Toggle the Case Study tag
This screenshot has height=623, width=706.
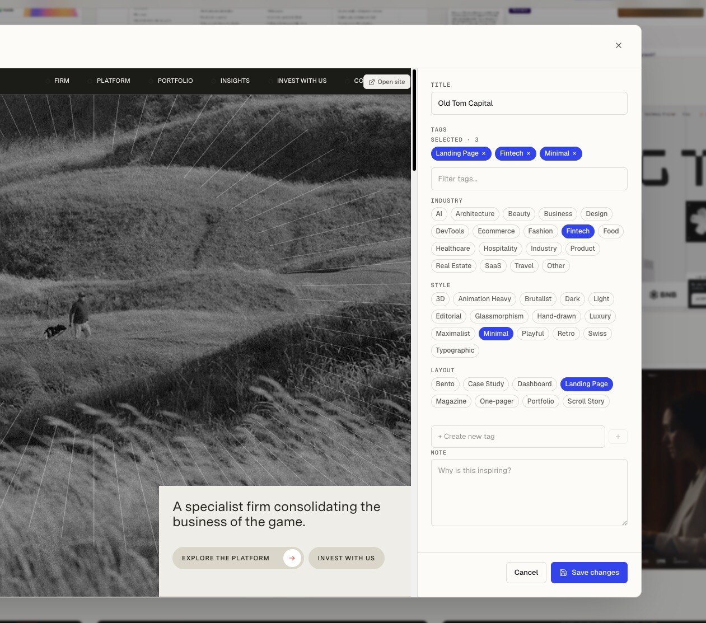(x=486, y=384)
